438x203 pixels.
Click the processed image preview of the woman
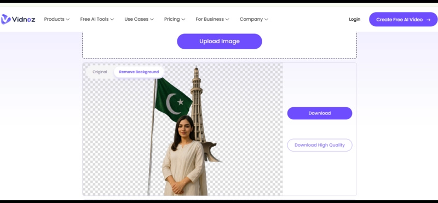click(183, 129)
